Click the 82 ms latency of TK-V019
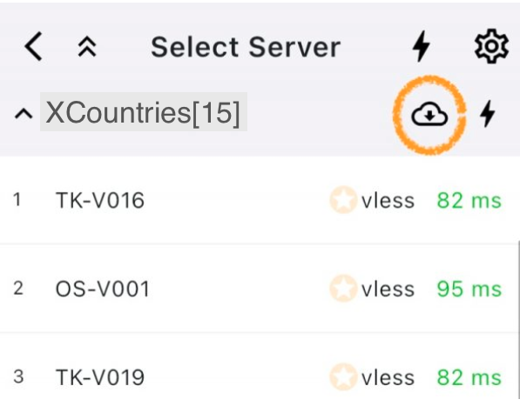Image resolution: width=520 pixels, height=406 pixels. point(469,377)
